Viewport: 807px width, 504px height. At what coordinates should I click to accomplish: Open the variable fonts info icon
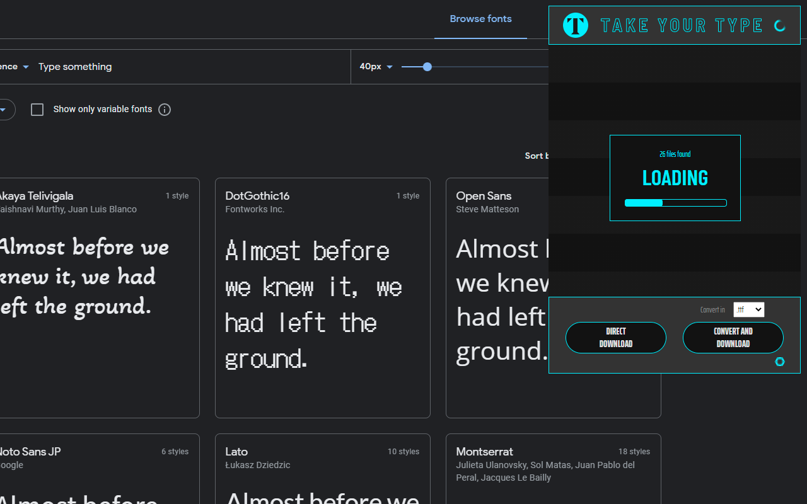coord(165,110)
